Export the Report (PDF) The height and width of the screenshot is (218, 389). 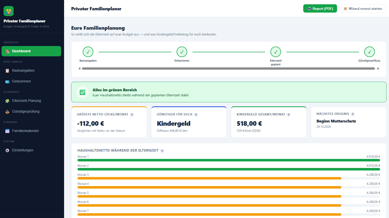(320, 9)
